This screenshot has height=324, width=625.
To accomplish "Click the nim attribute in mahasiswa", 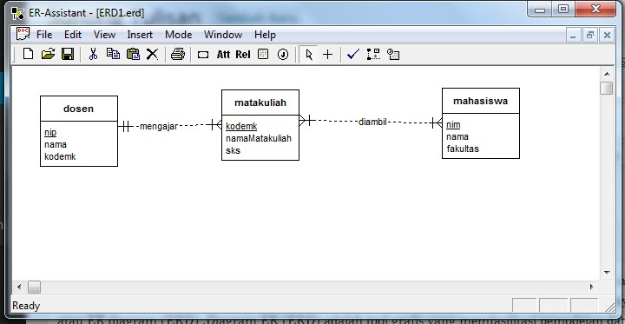I will [x=453, y=125].
